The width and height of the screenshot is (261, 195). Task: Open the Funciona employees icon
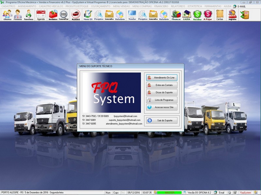click(29, 15)
